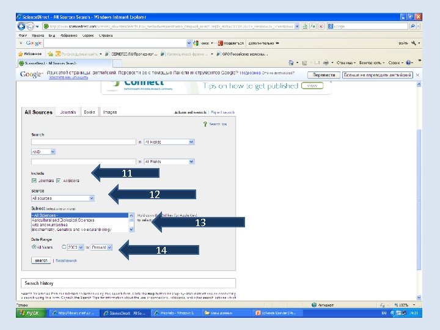Click the browser address bar
Screen dimensions: 440x330
169,26
